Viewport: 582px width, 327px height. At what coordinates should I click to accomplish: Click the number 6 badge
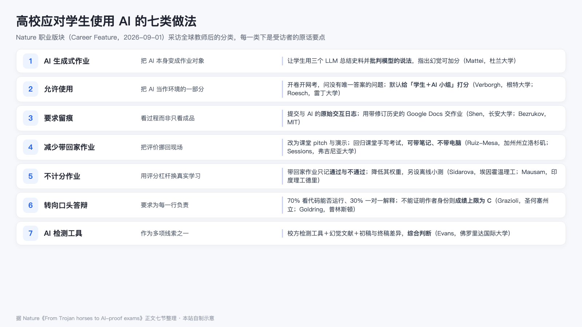coord(31,205)
